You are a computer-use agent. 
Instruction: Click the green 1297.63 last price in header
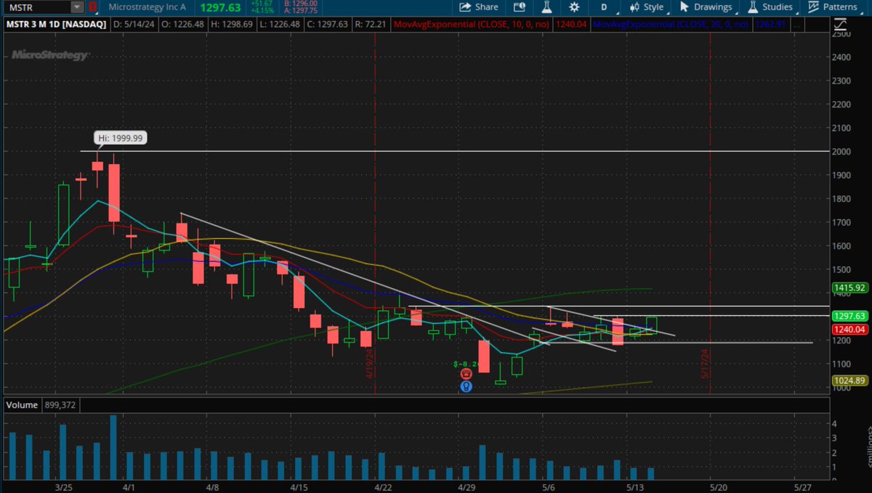click(x=219, y=7)
